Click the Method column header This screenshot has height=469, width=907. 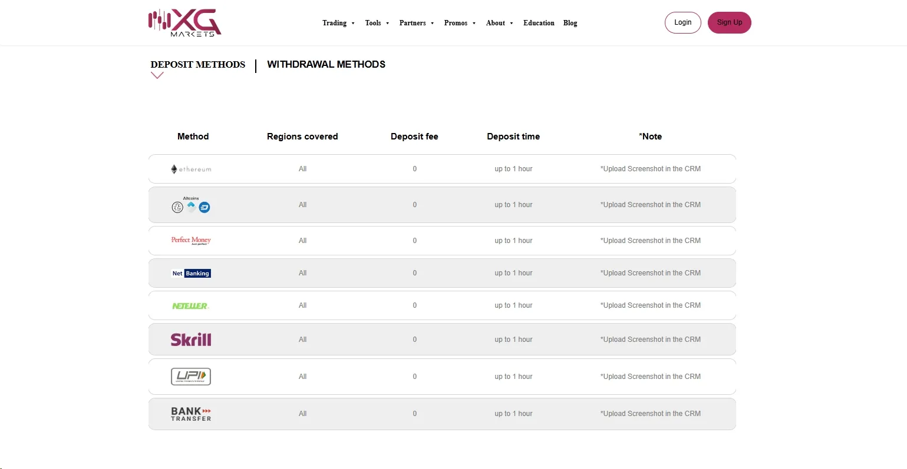193,137
